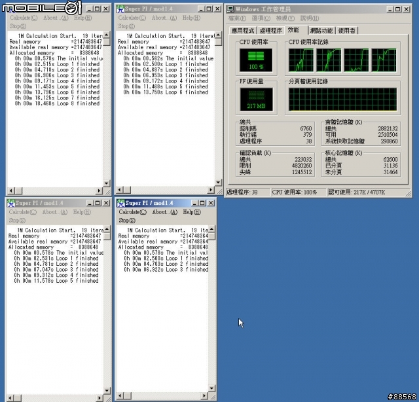Viewport: 419px width, 402px height.
Task: Open Calculate menu in bottom-left Super PI window
Action: 23,212
